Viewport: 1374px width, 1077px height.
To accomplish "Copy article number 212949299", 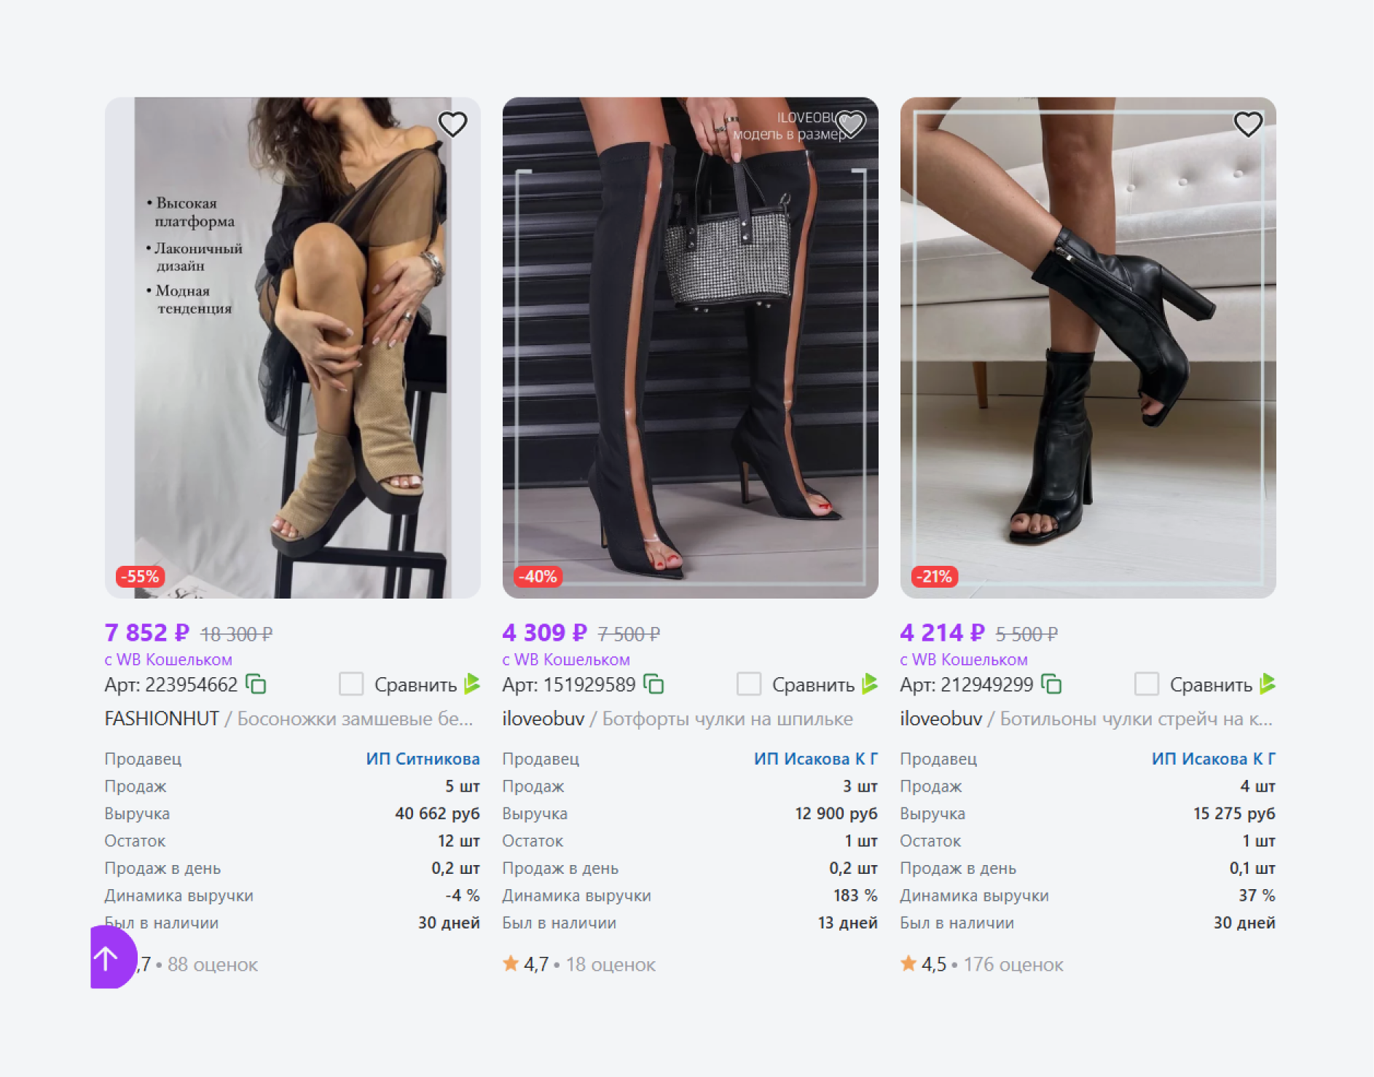I will (x=1051, y=685).
